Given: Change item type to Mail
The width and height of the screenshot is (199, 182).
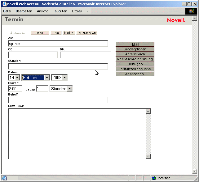Looking at the screenshot, I should [x=40, y=33].
